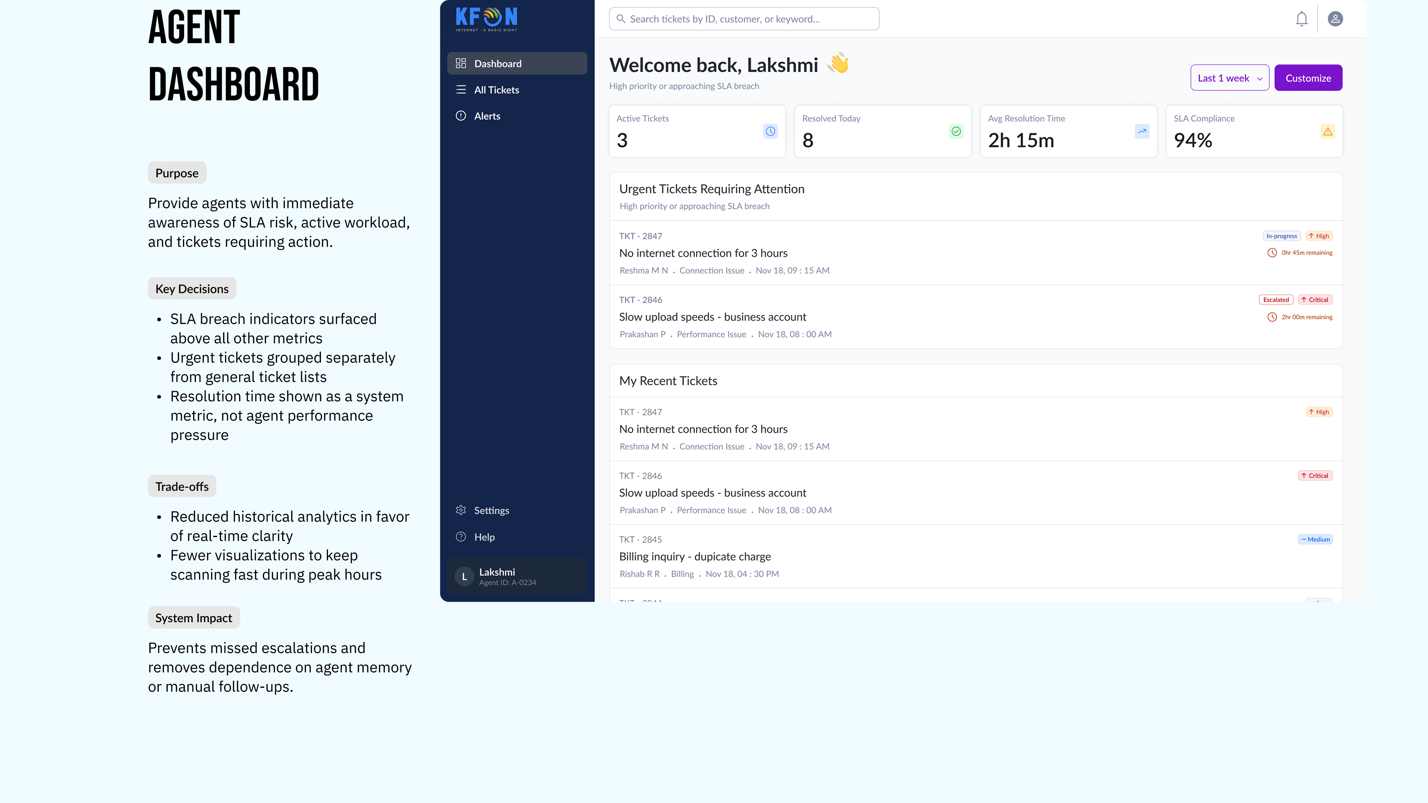This screenshot has height=803, width=1428.
Task: Open recent ticket No internet connection
Action: tap(976, 429)
